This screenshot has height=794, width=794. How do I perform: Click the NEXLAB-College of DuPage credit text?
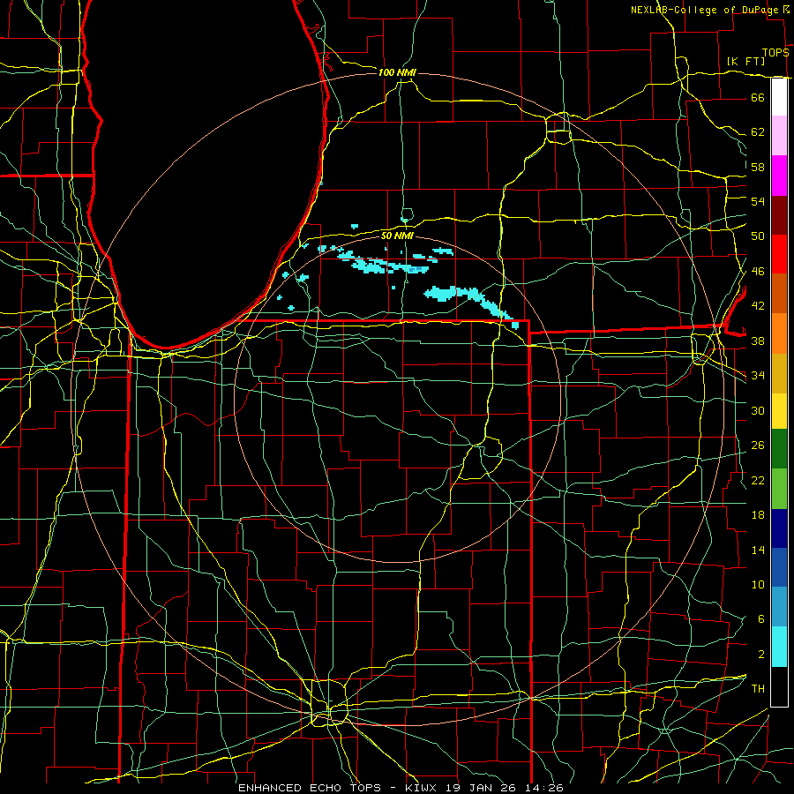tap(704, 10)
